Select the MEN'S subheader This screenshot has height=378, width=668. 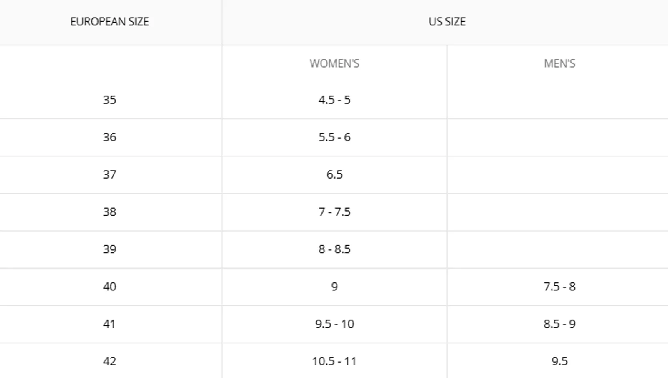[559, 63]
